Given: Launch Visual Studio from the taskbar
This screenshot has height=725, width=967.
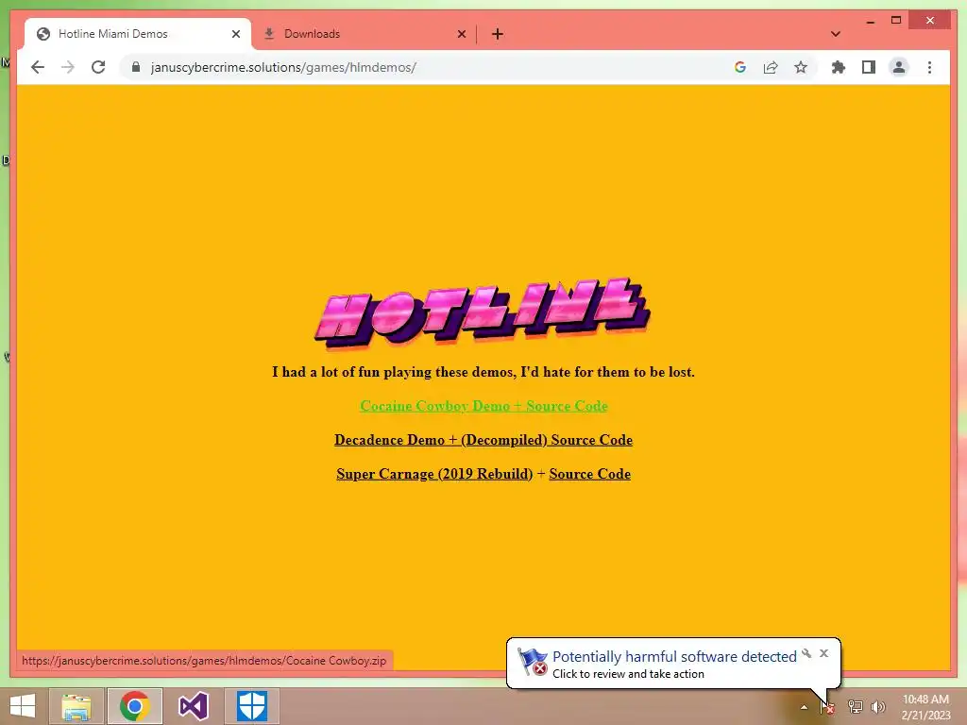Looking at the screenshot, I should pos(193,706).
